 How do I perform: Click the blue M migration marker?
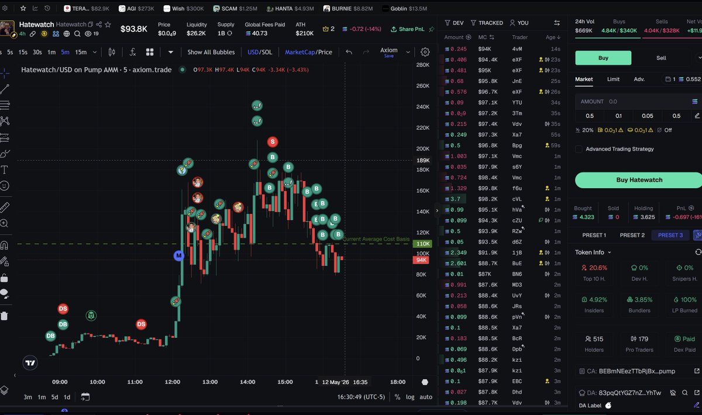[x=179, y=255]
